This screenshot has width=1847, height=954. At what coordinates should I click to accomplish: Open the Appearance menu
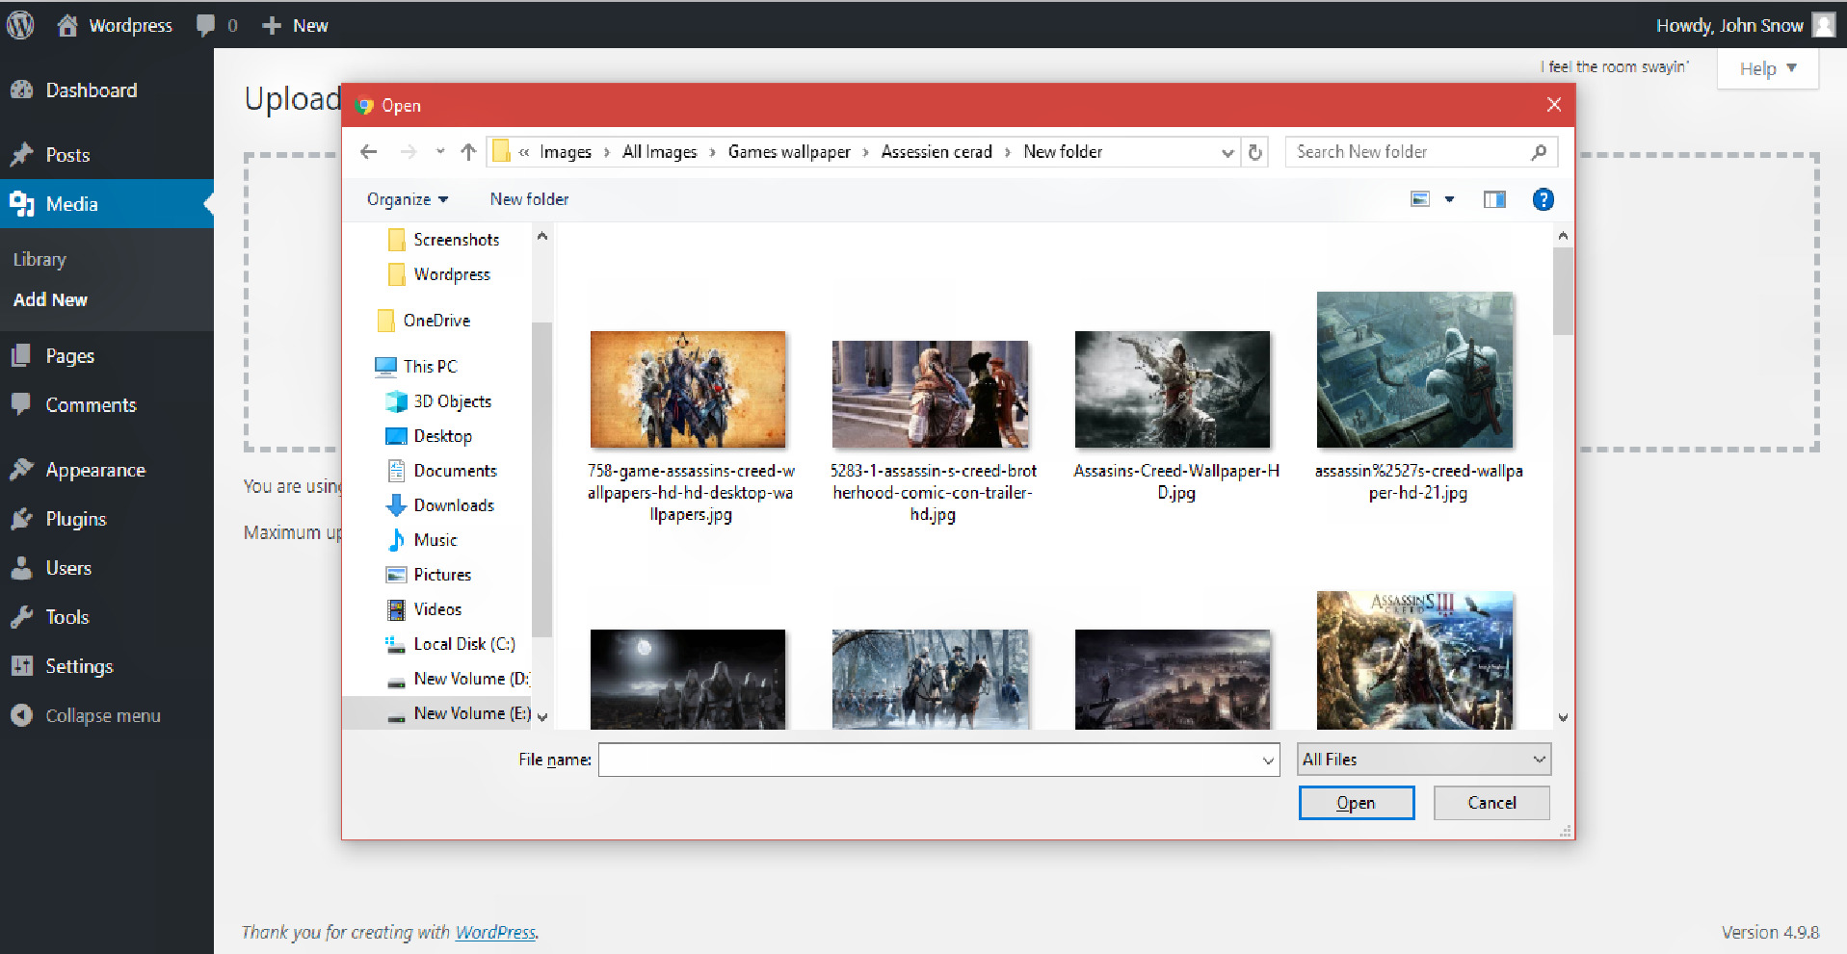click(95, 471)
